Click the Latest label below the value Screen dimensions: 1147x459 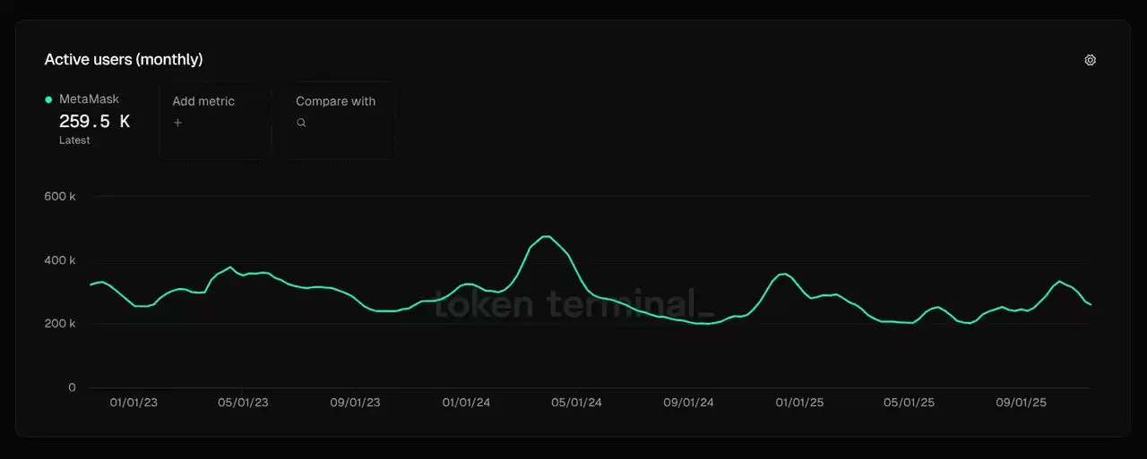74,140
